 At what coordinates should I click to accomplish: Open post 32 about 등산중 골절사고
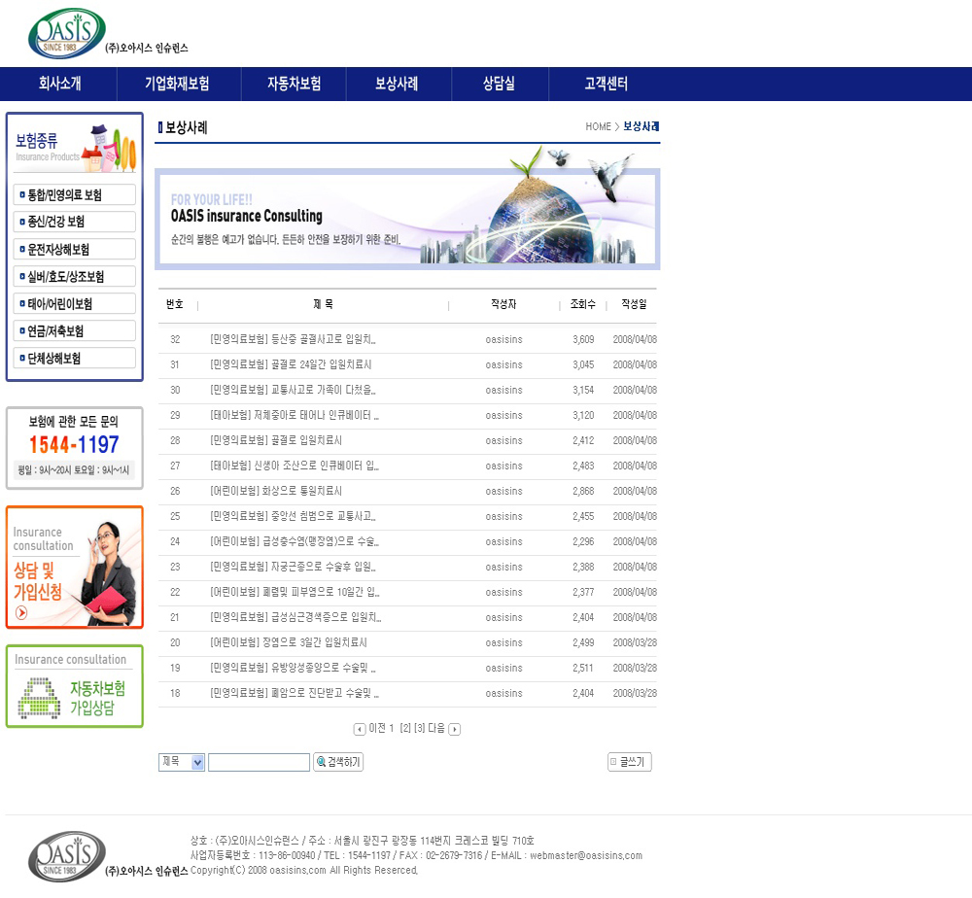point(293,339)
